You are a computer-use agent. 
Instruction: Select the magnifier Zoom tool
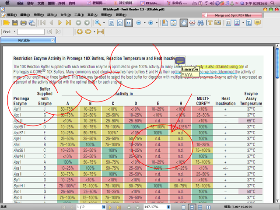98,23
